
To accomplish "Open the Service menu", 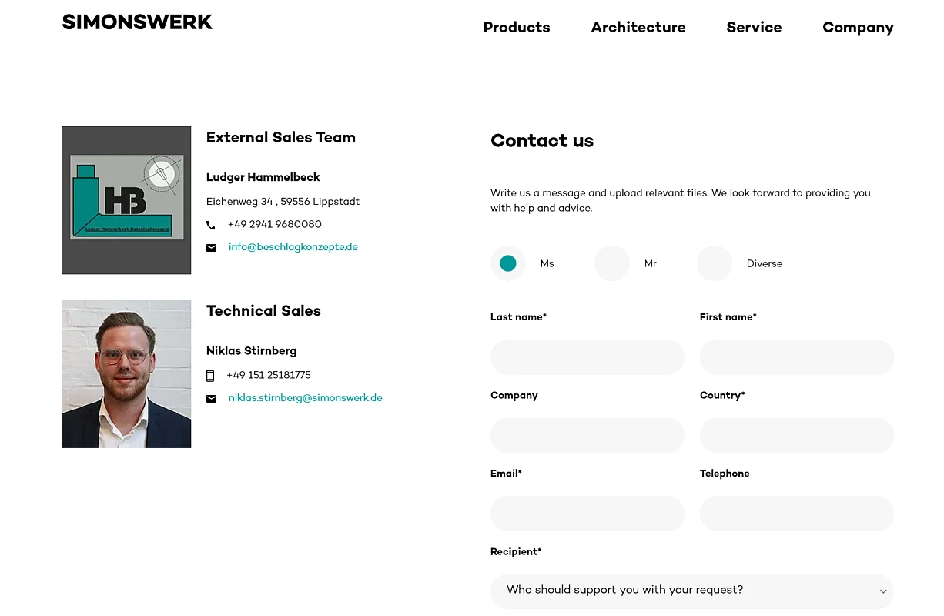I will coord(754,28).
